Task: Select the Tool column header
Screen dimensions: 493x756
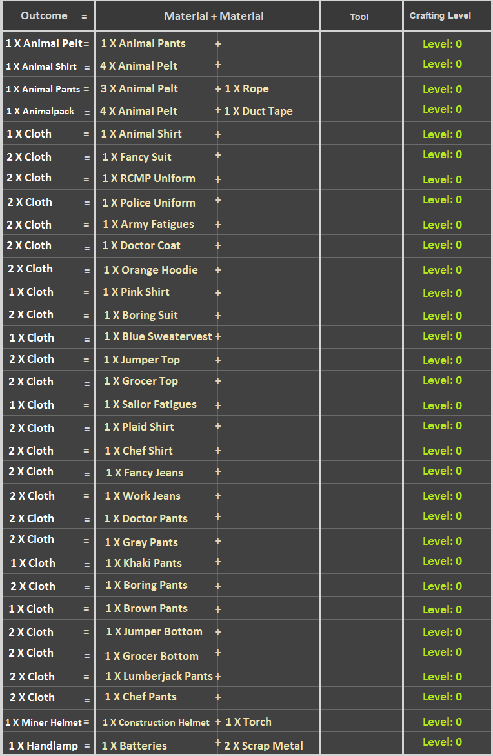Action: pos(359,17)
